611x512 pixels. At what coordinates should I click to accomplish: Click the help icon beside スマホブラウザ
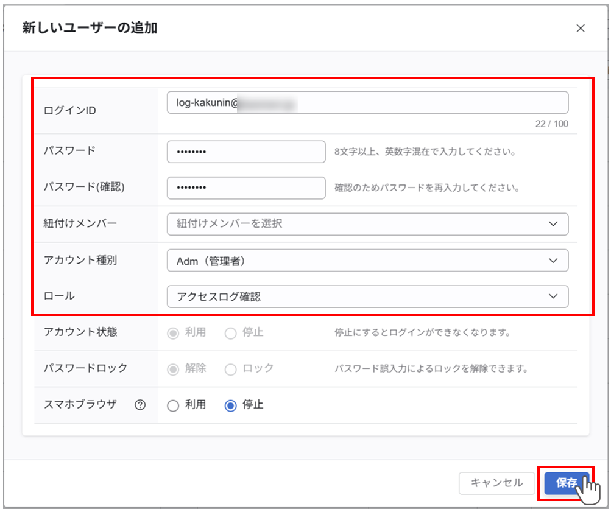coord(140,405)
